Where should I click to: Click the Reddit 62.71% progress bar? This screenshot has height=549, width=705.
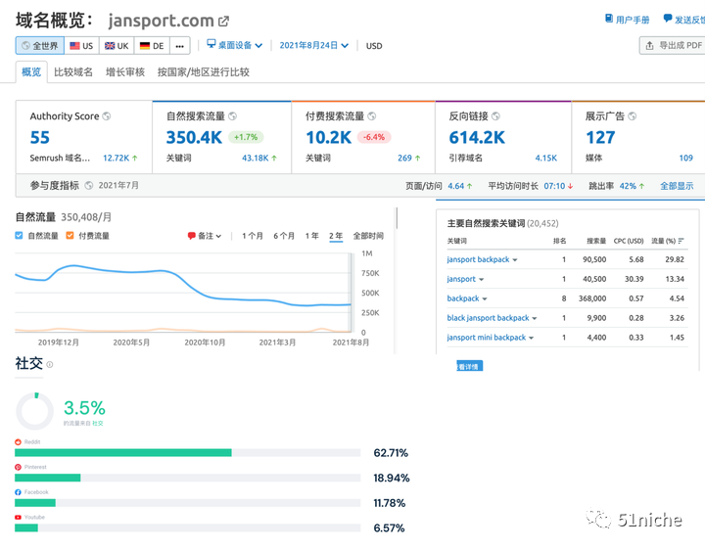click(187, 453)
